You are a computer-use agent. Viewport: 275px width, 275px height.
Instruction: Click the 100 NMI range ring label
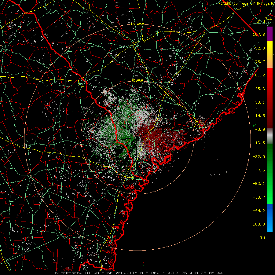(137, 24)
